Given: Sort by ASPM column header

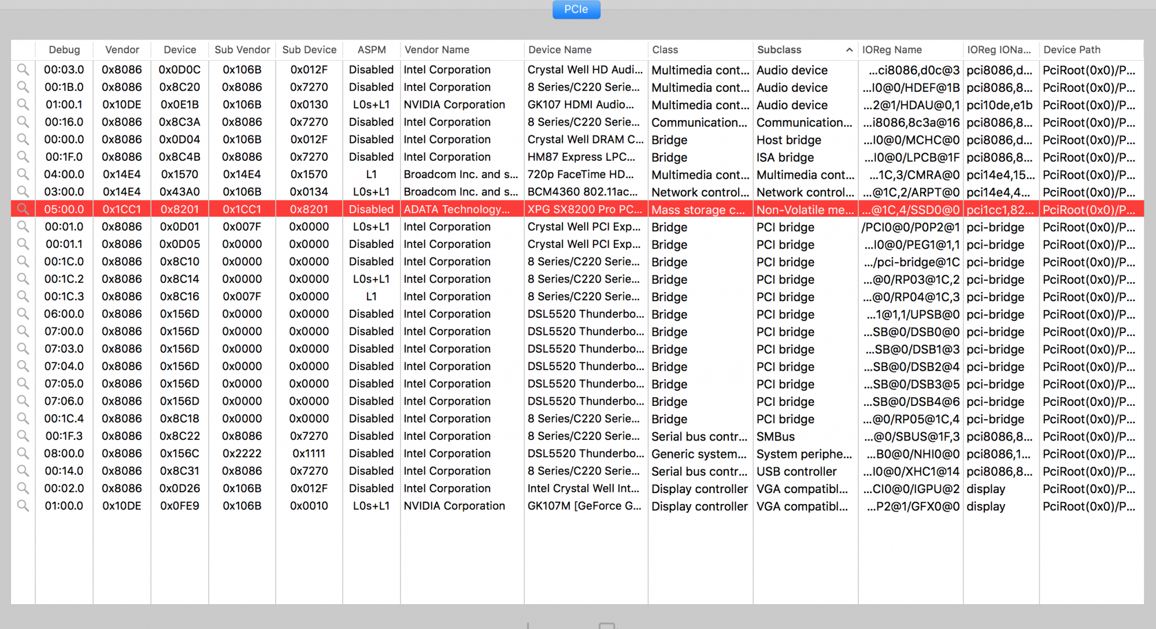Looking at the screenshot, I should (x=371, y=50).
